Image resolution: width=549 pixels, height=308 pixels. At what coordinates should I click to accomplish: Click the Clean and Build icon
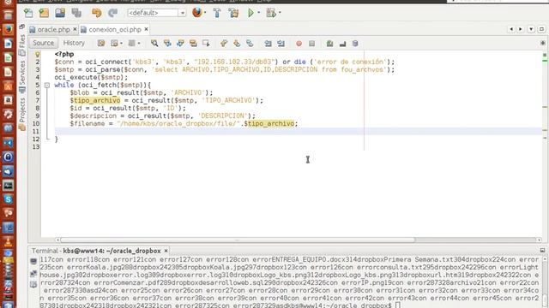pos(233,13)
